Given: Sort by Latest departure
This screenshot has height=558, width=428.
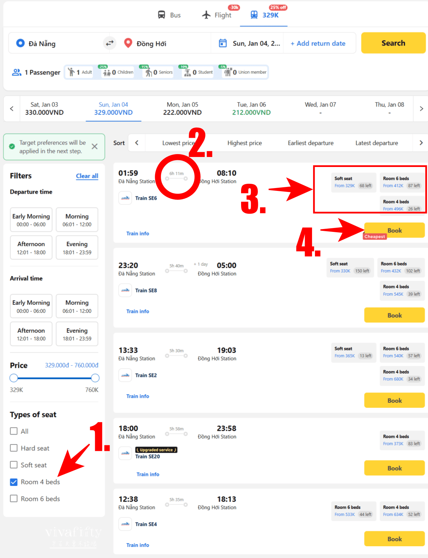Looking at the screenshot, I should 377,143.
